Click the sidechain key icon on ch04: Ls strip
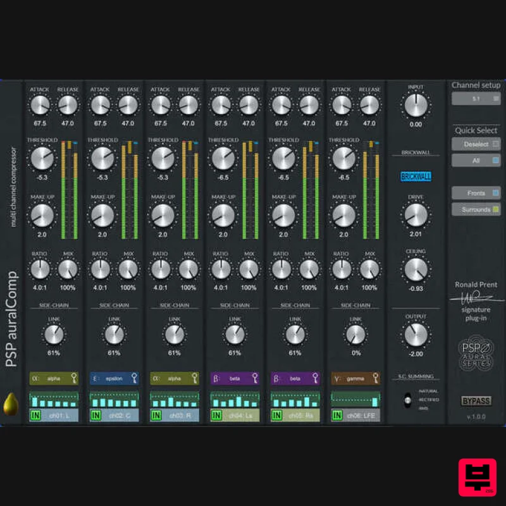The width and height of the screenshot is (506, 506). [x=254, y=378]
